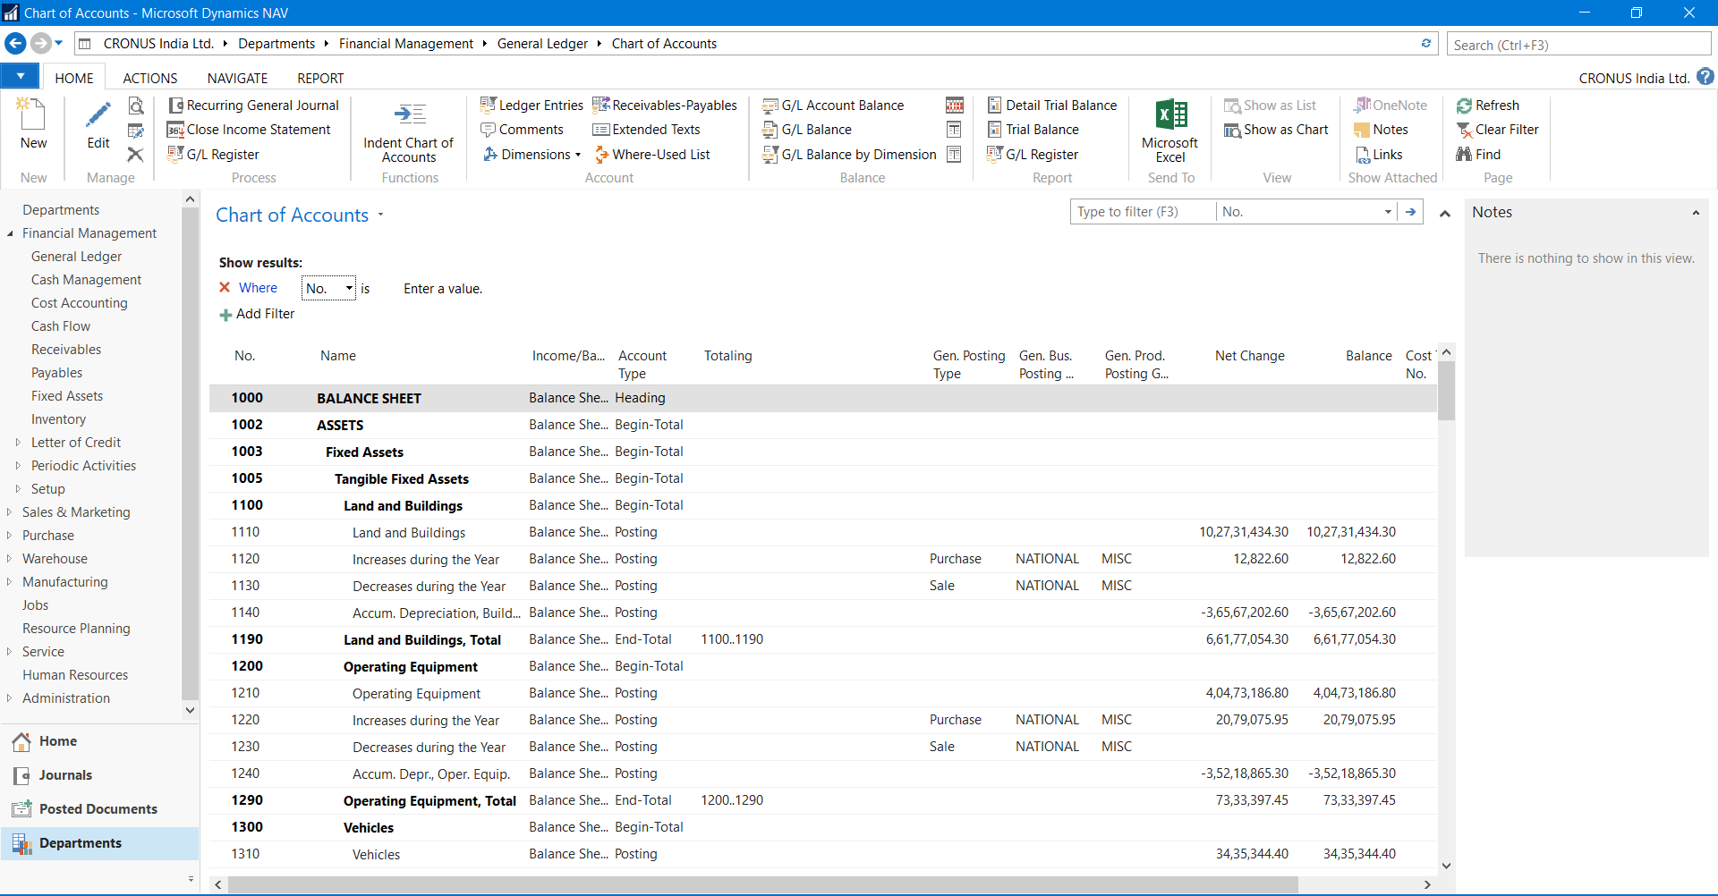
Task: Open the filter field No. dropdown
Action: tap(1388, 212)
